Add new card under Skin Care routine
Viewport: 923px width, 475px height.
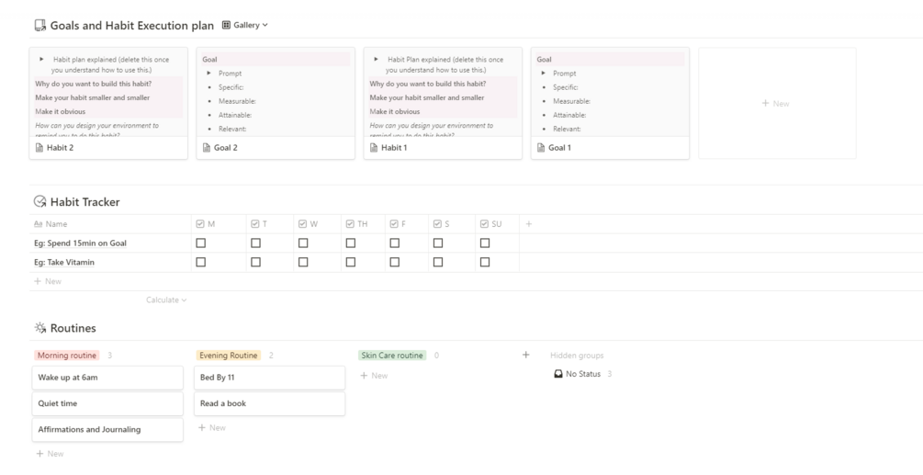pos(374,376)
